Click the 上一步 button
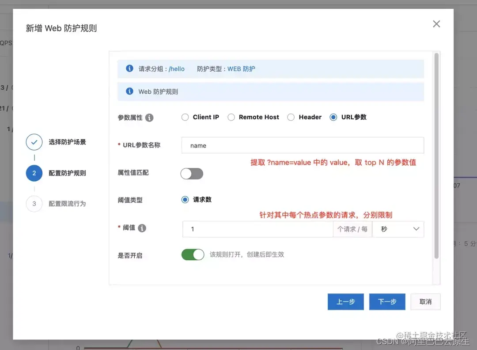This screenshot has width=477, height=350. click(x=345, y=302)
